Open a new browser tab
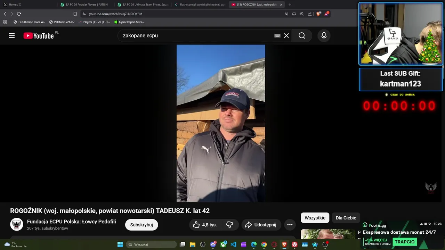This screenshot has height=250, width=445. click(x=290, y=5)
